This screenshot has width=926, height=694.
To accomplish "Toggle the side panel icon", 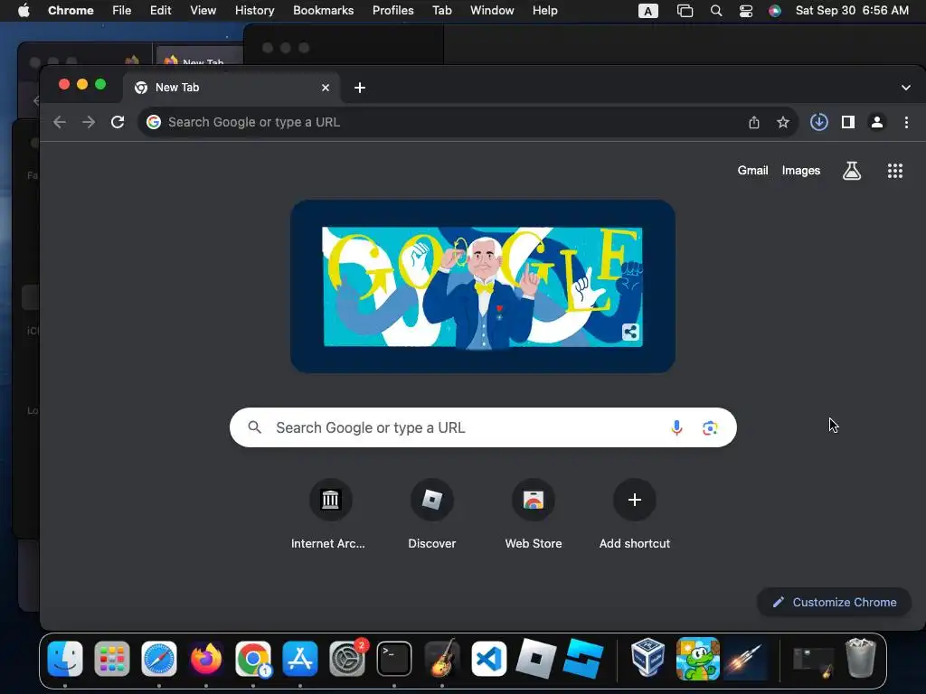I will [x=848, y=122].
